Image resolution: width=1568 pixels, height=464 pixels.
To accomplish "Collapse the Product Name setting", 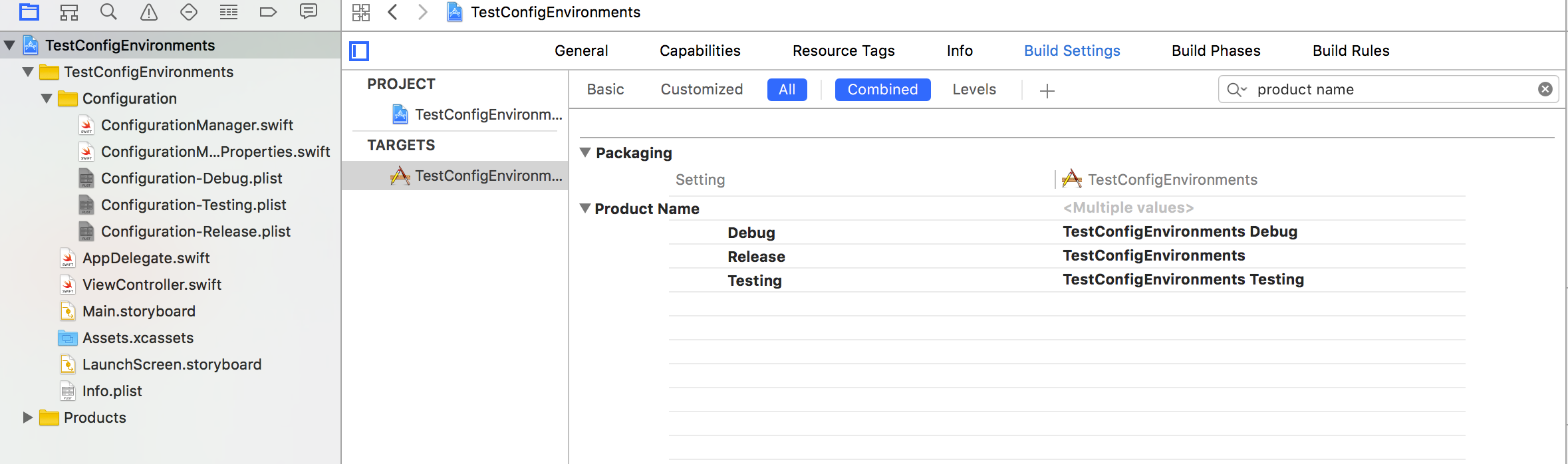I will pyautogui.click(x=585, y=208).
